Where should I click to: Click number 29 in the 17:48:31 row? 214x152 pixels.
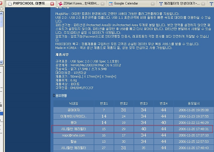point(124,129)
